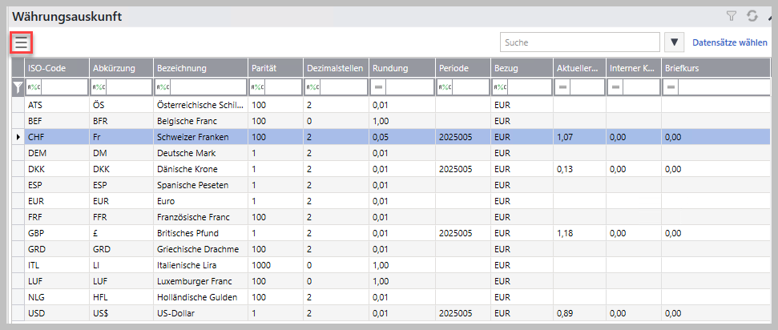The width and height of the screenshot is (778, 330).
Task: Click the Rundung filter text field
Action: coord(410,87)
